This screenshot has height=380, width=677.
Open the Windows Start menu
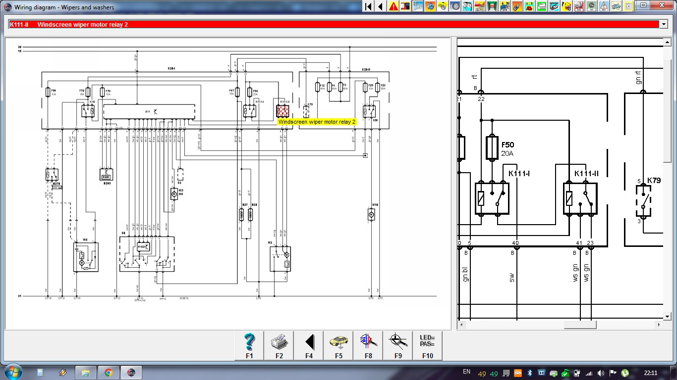tap(12, 372)
